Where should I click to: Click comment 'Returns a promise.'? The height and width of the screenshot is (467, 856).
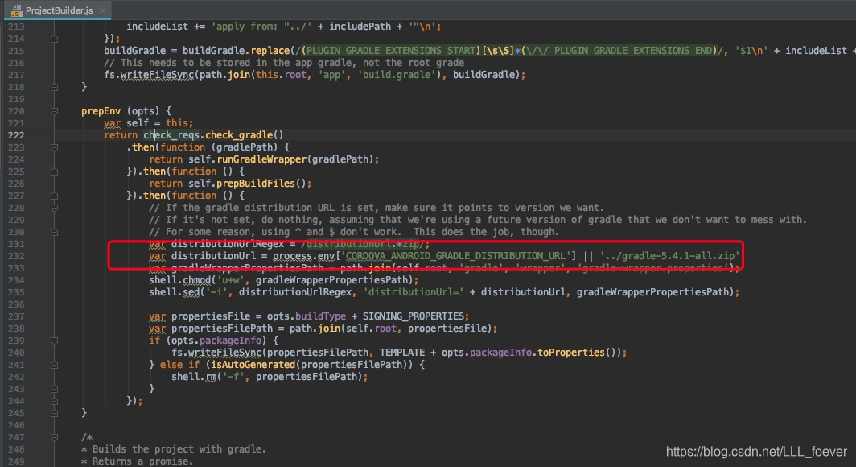point(142,461)
